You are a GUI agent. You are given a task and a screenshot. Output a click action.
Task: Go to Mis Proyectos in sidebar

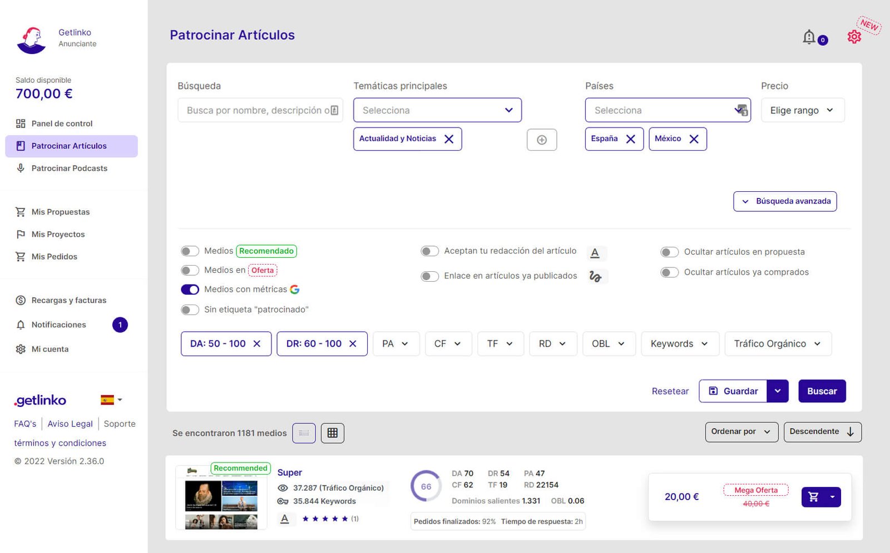tap(58, 235)
